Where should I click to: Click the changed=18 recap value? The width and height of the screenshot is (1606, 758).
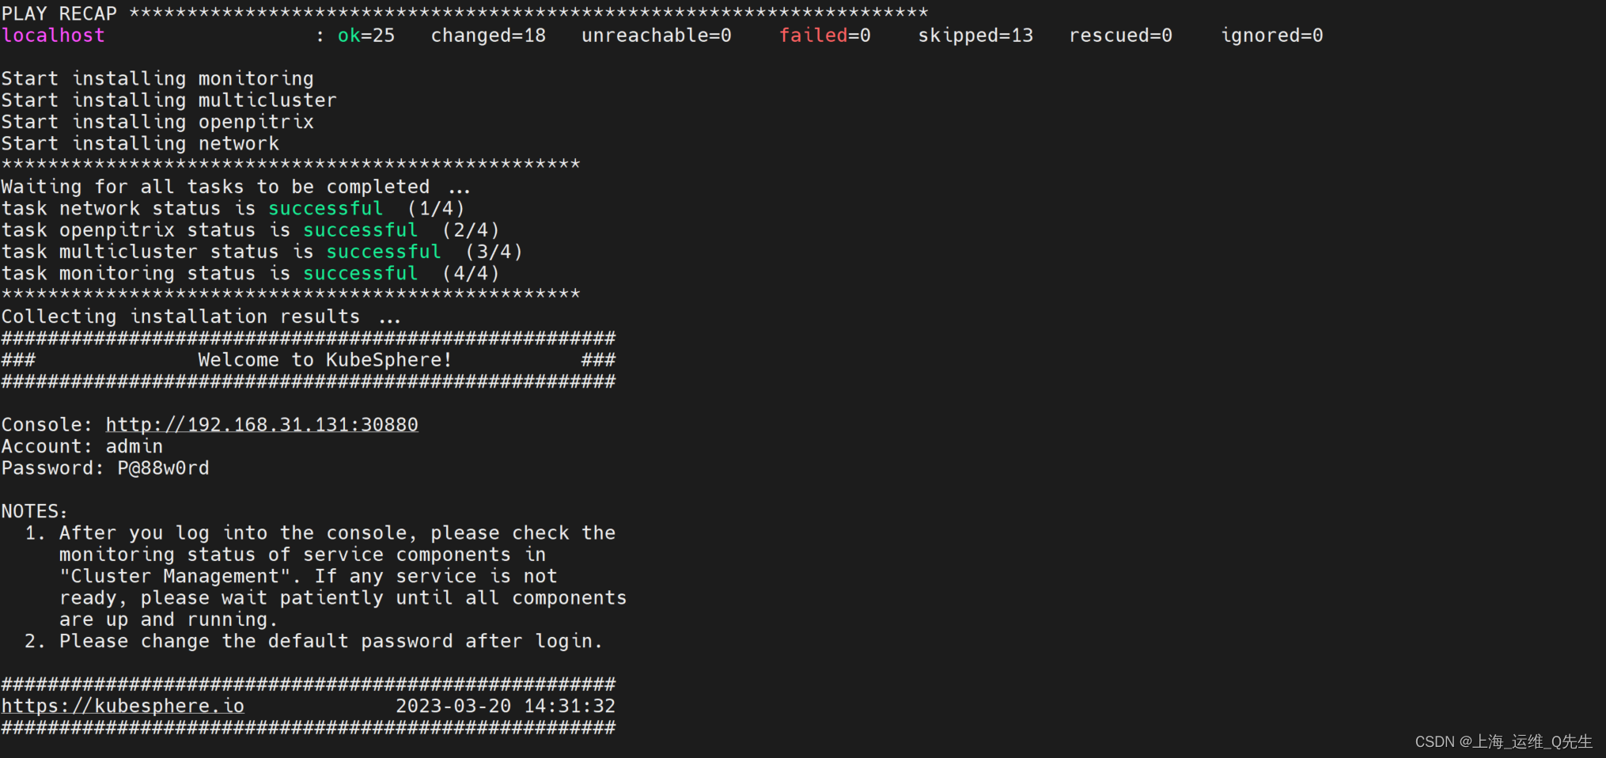(488, 36)
